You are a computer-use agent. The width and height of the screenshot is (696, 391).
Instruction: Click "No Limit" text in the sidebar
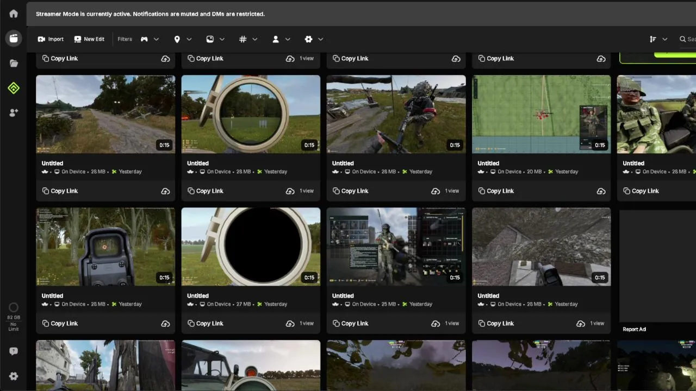click(14, 327)
